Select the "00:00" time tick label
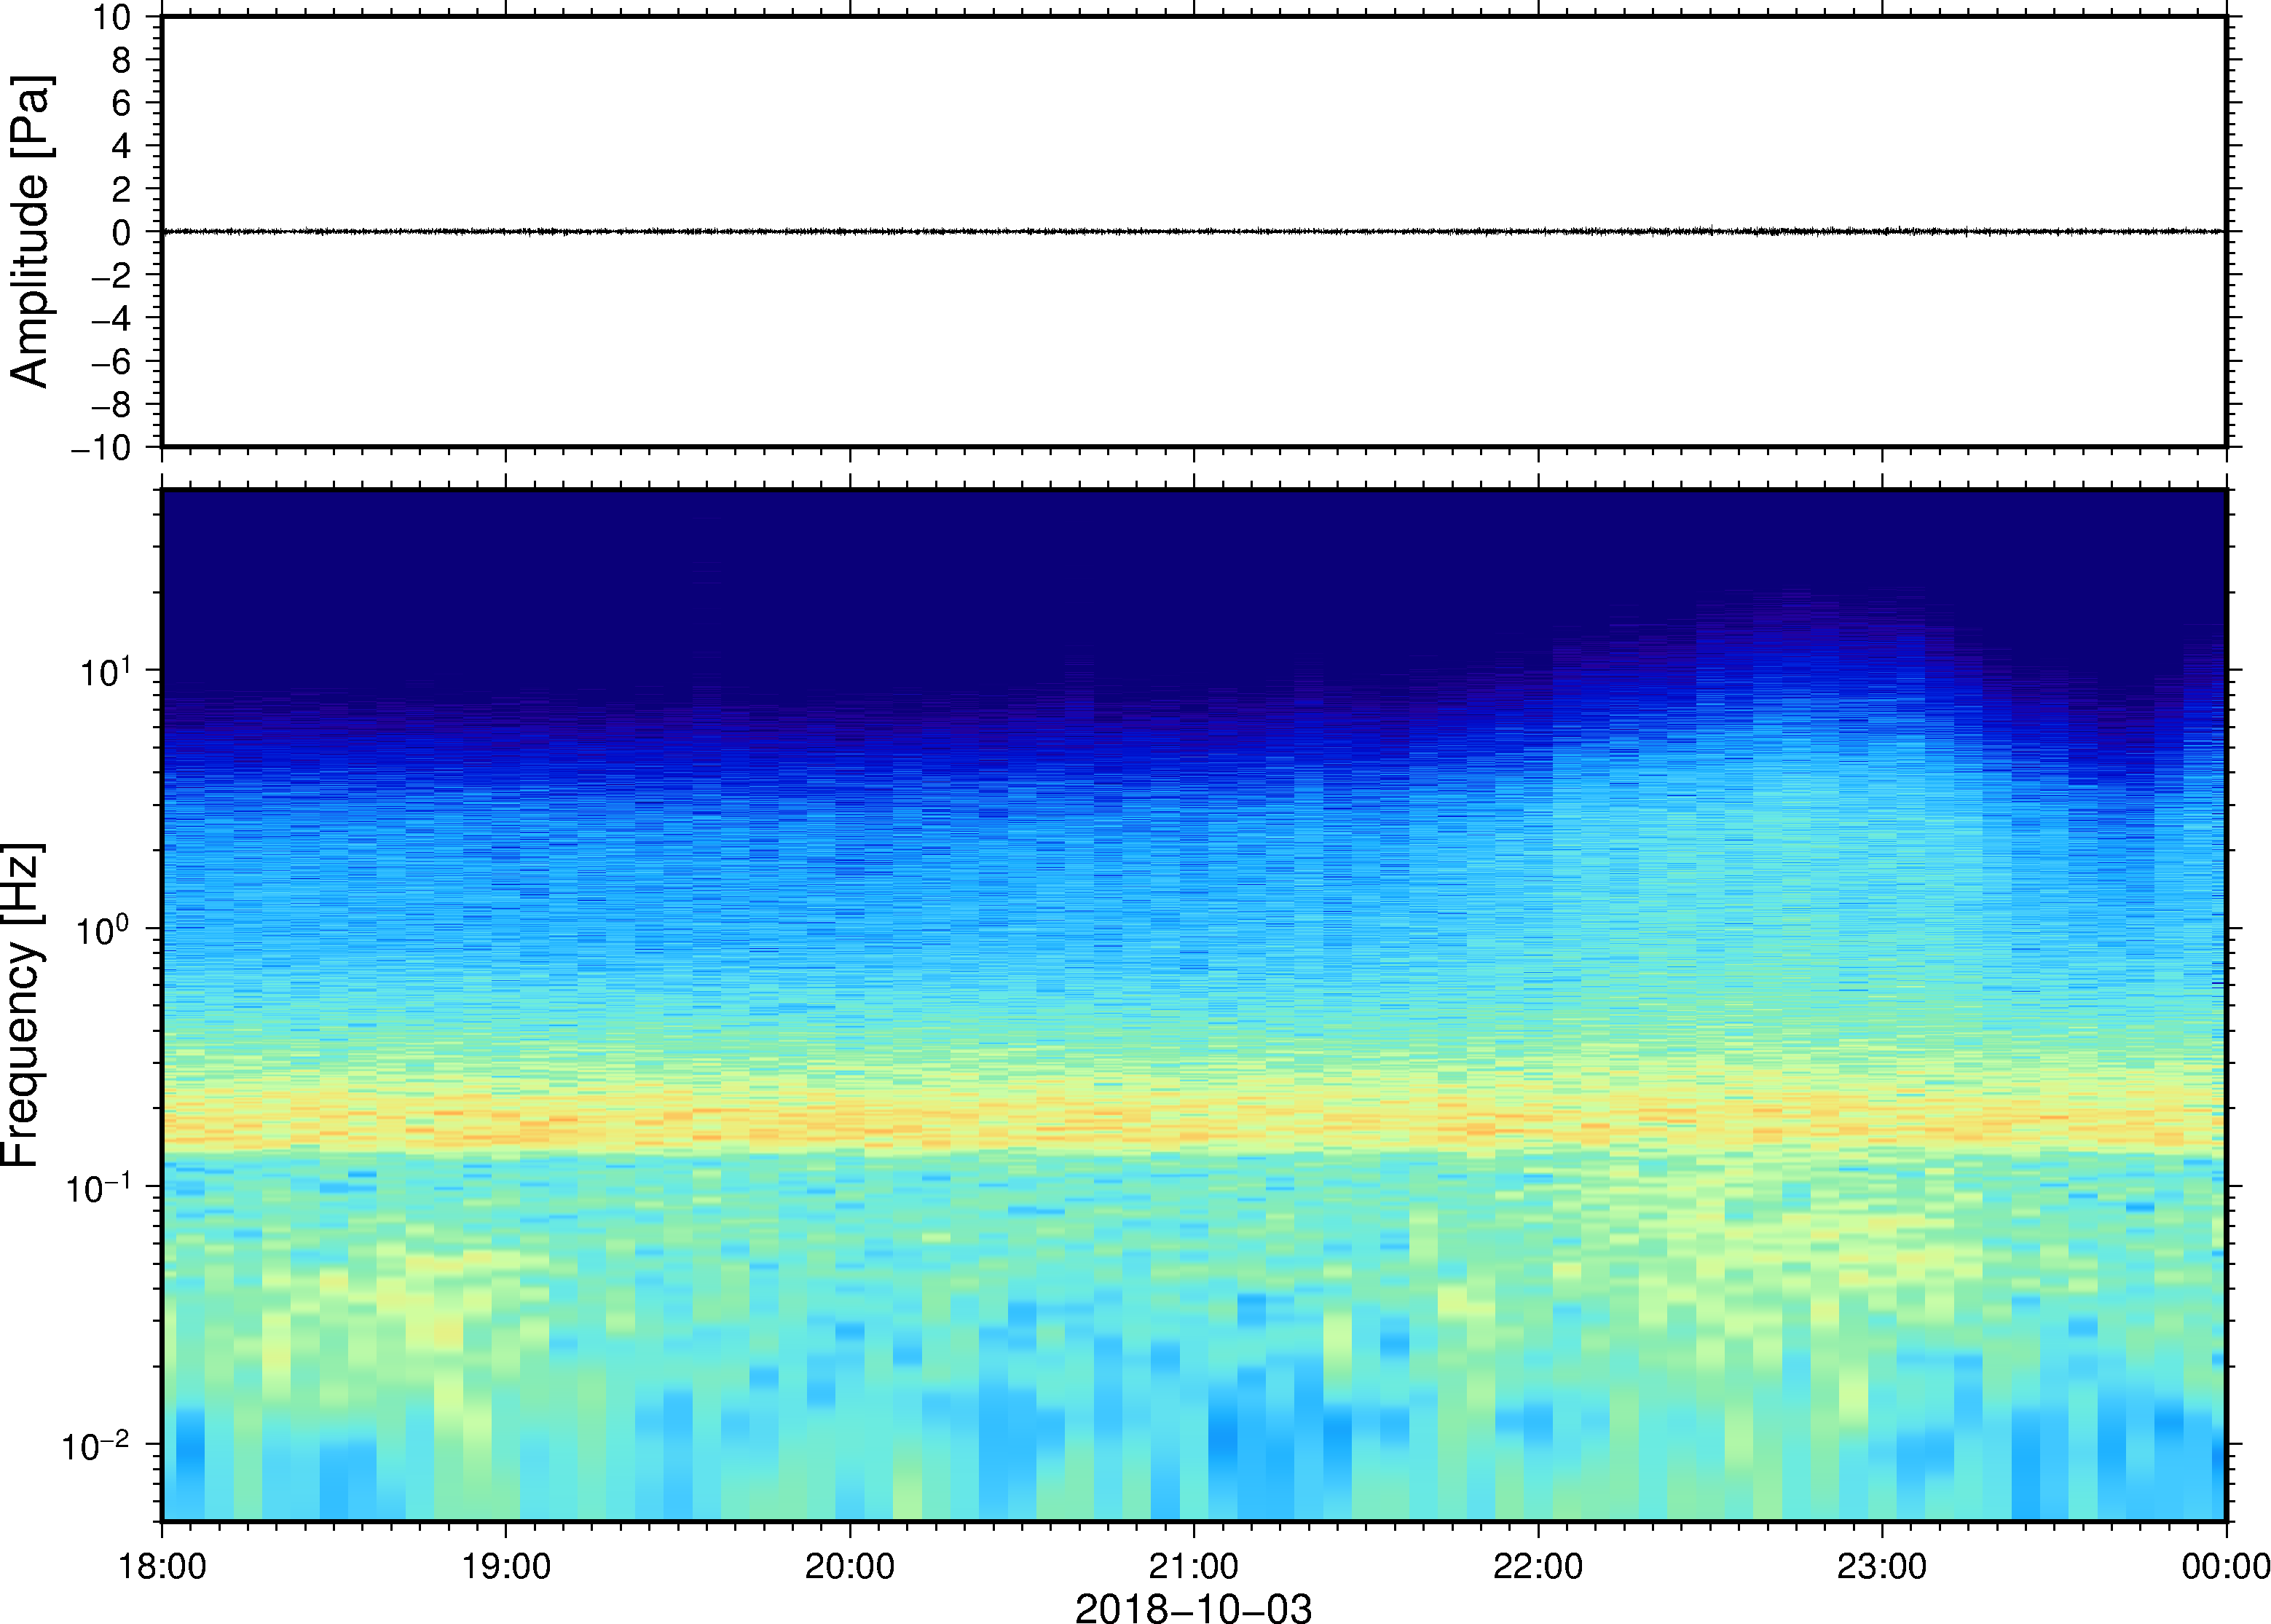Image resolution: width=2271 pixels, height=1624 pixels. pos(2225,1566)
